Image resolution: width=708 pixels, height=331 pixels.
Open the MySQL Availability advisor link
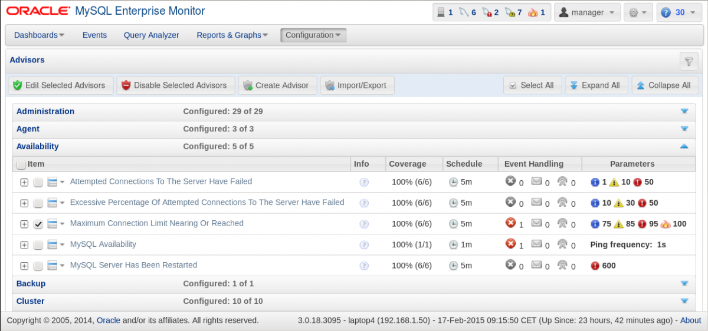point(103,244)
